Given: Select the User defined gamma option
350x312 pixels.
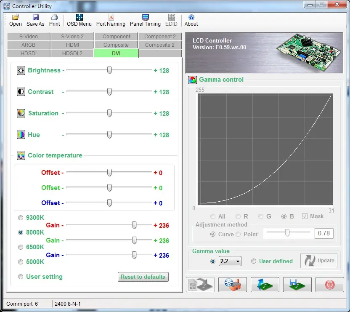Looking at the screenshot, I should [254, 261].
